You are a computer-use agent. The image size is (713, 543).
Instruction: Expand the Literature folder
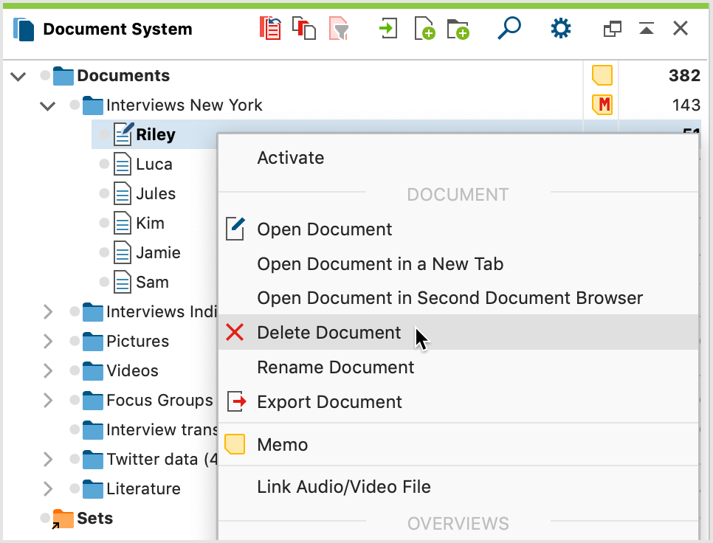tap(48, 489)
